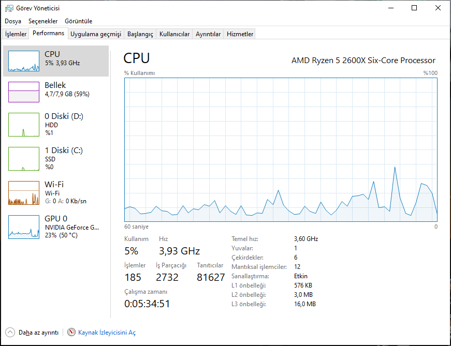
Task: Switch to the Hizmetler tab
Action: point(240,34)
